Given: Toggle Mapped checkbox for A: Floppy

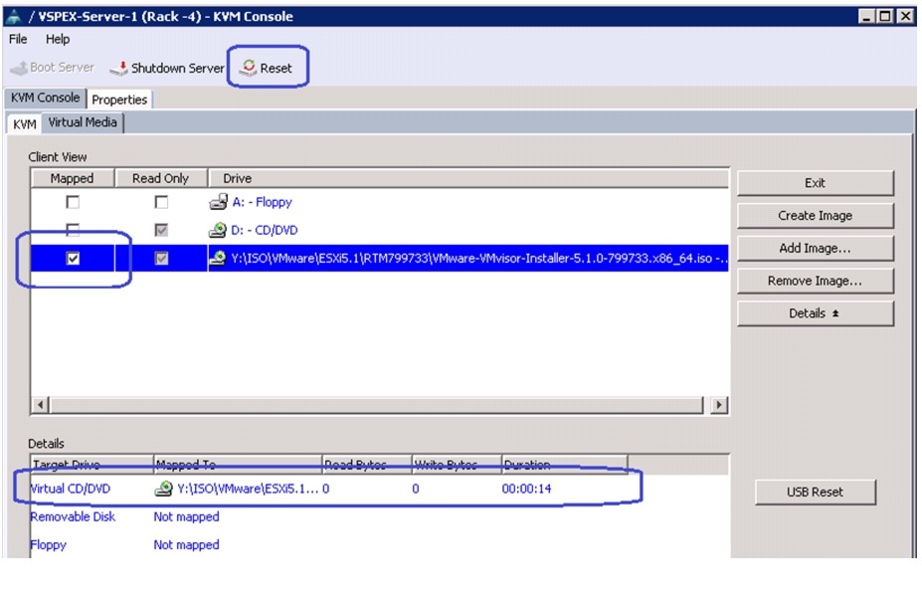Looking at the screenshot, I should pyautogui.click(x=73, y=202).
